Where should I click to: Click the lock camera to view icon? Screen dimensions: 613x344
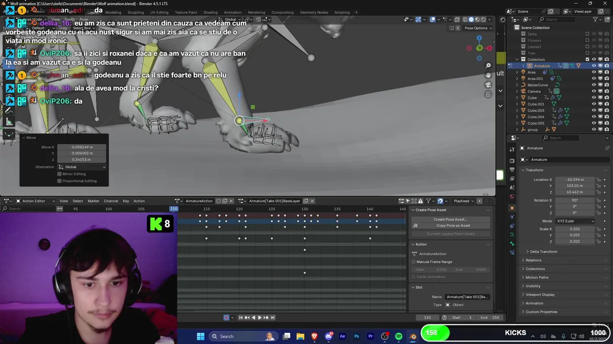[488, 94]
